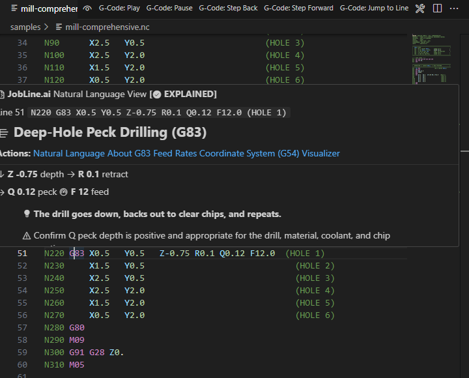Image resolution: width=469 pixels, height=378 pixels.
Task: Open the Feed Rates link
Action: click(x=175, y=154)
